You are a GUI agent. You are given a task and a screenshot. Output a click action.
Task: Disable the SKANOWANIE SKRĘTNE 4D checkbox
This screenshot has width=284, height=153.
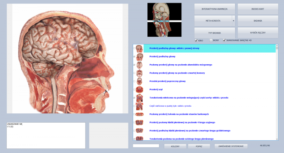pyautogui.click(x=224, y=40)
